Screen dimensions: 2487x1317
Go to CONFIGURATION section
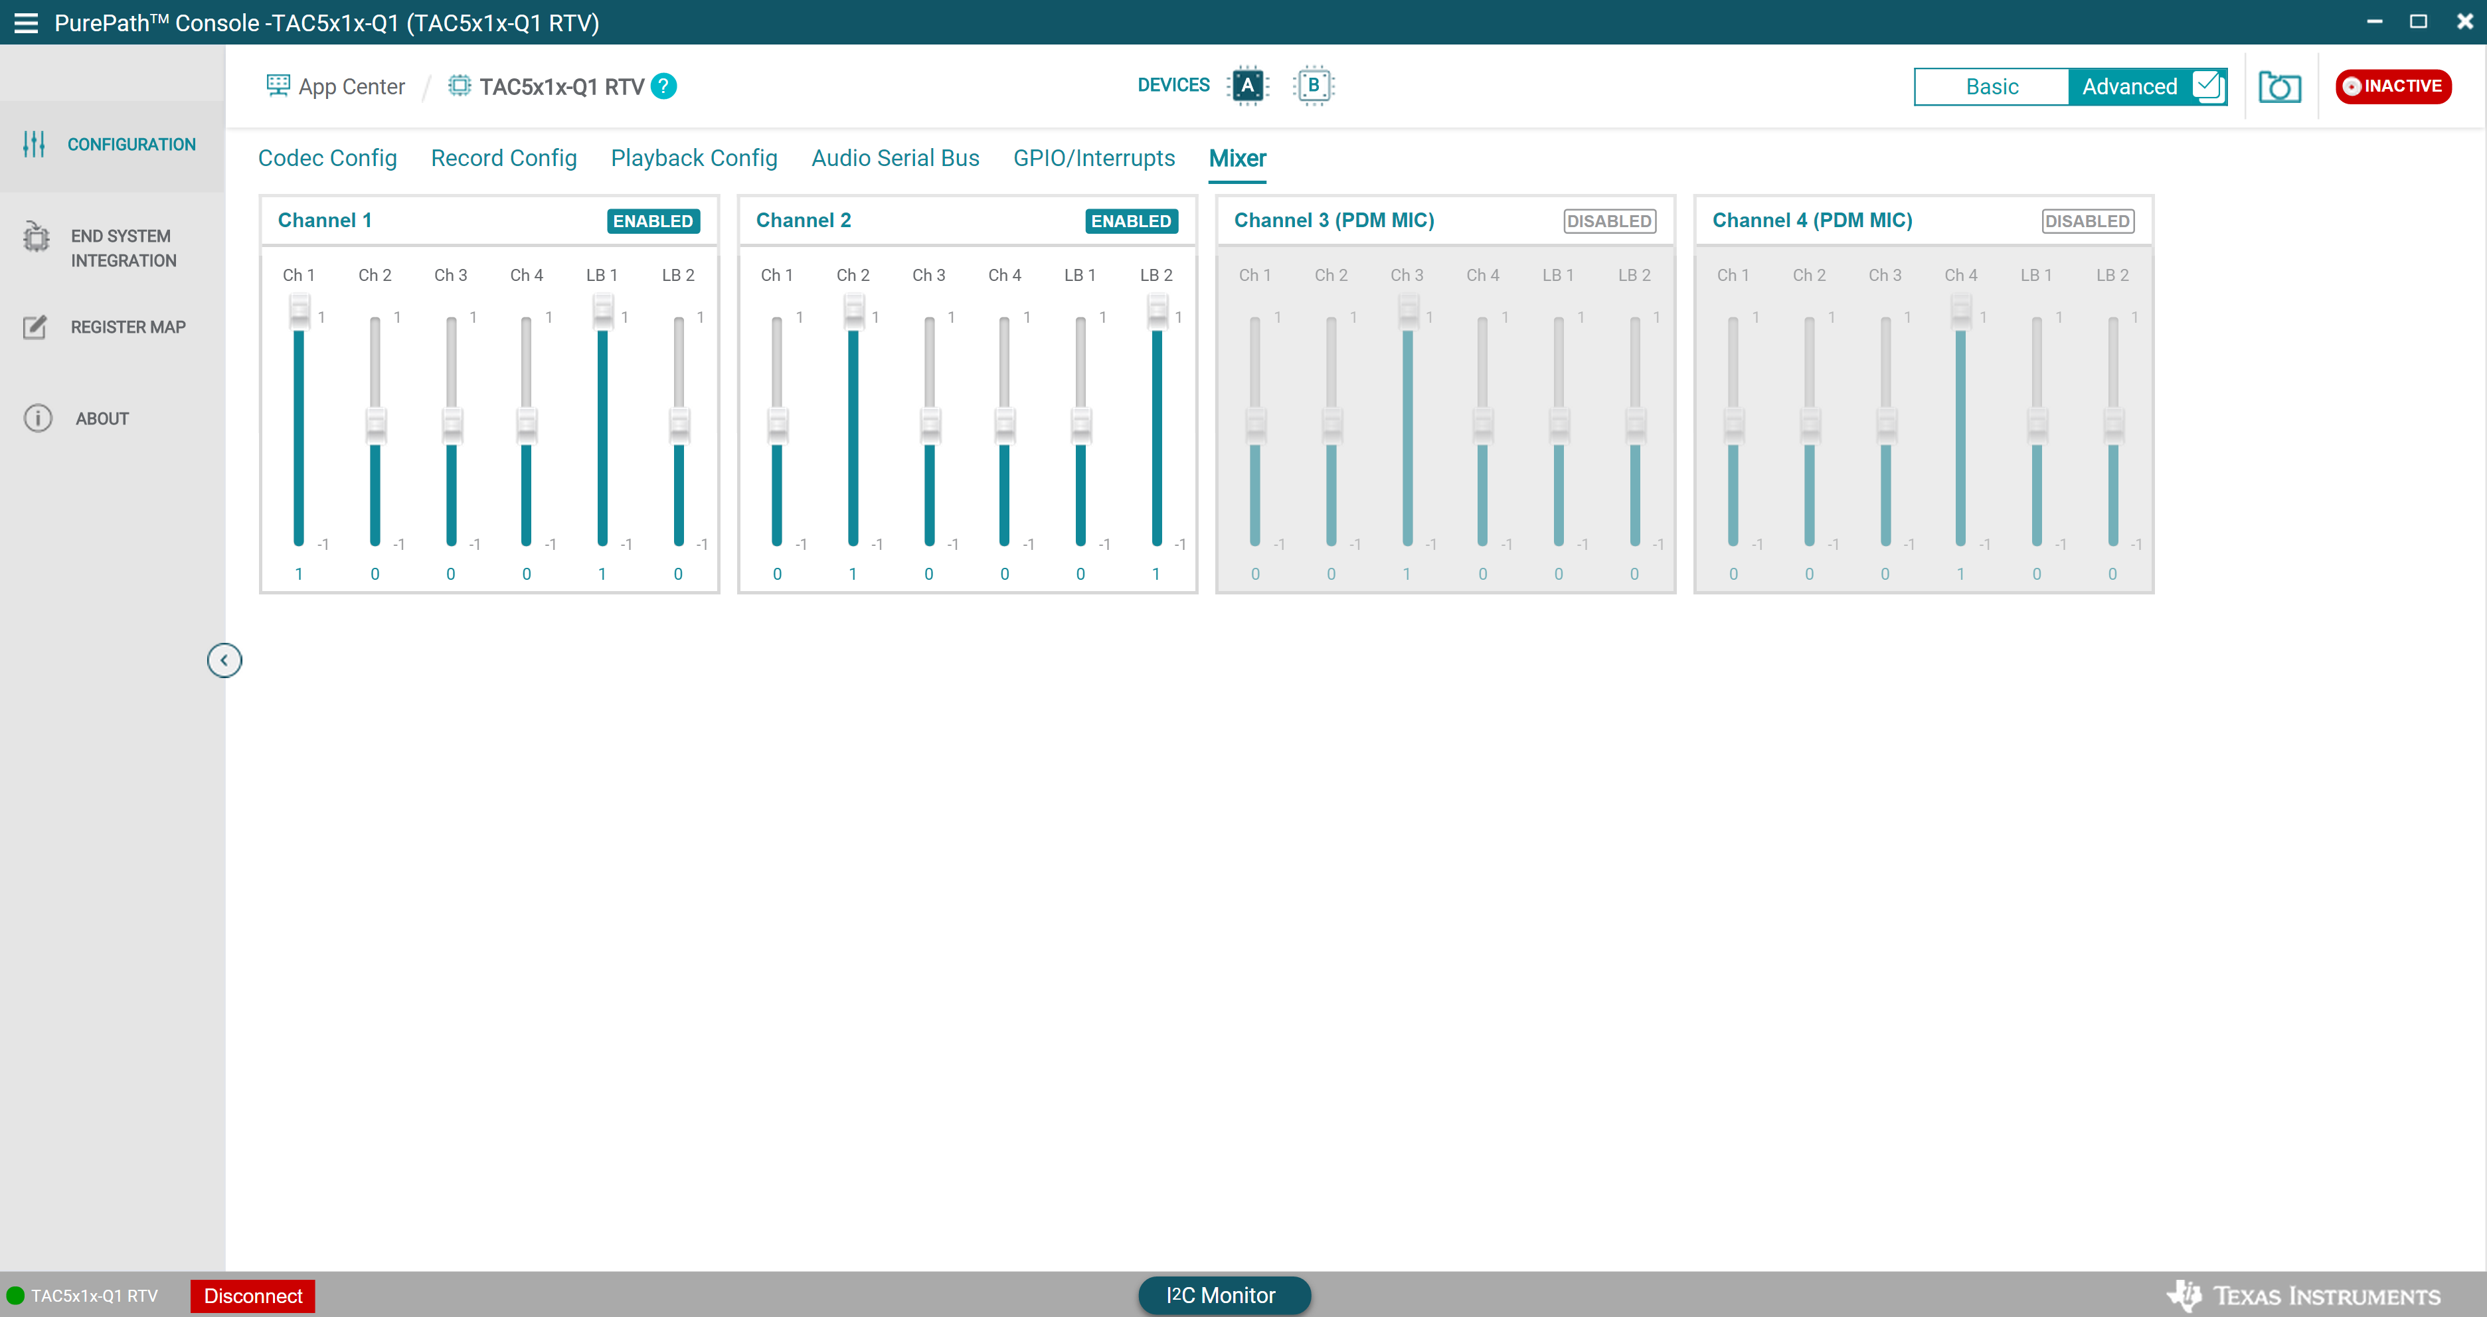[112, 145]
